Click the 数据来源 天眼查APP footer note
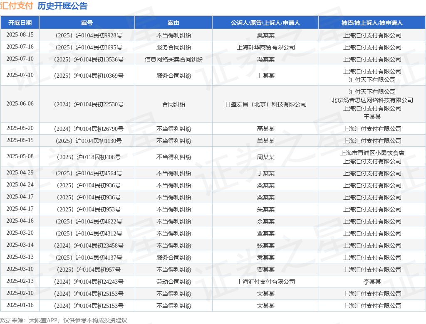426x324 pixels. coord(64,320)
